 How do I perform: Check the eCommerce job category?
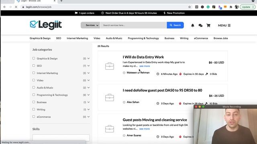tap(34, 116)
